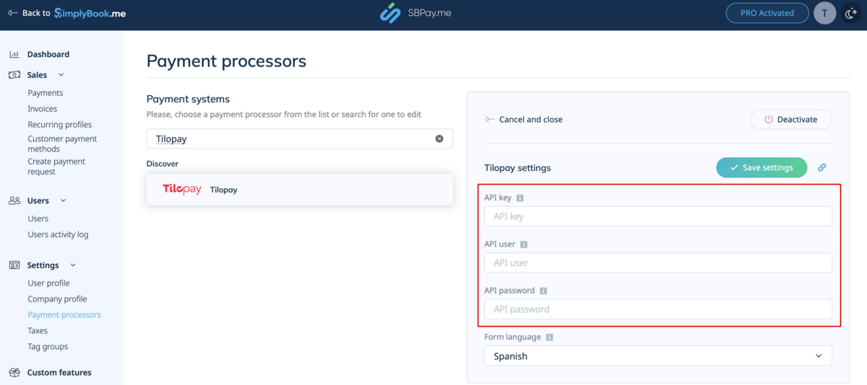Click the API password info icon
The width and height of the screenshot is (867, 385).
tap(543, 291)
